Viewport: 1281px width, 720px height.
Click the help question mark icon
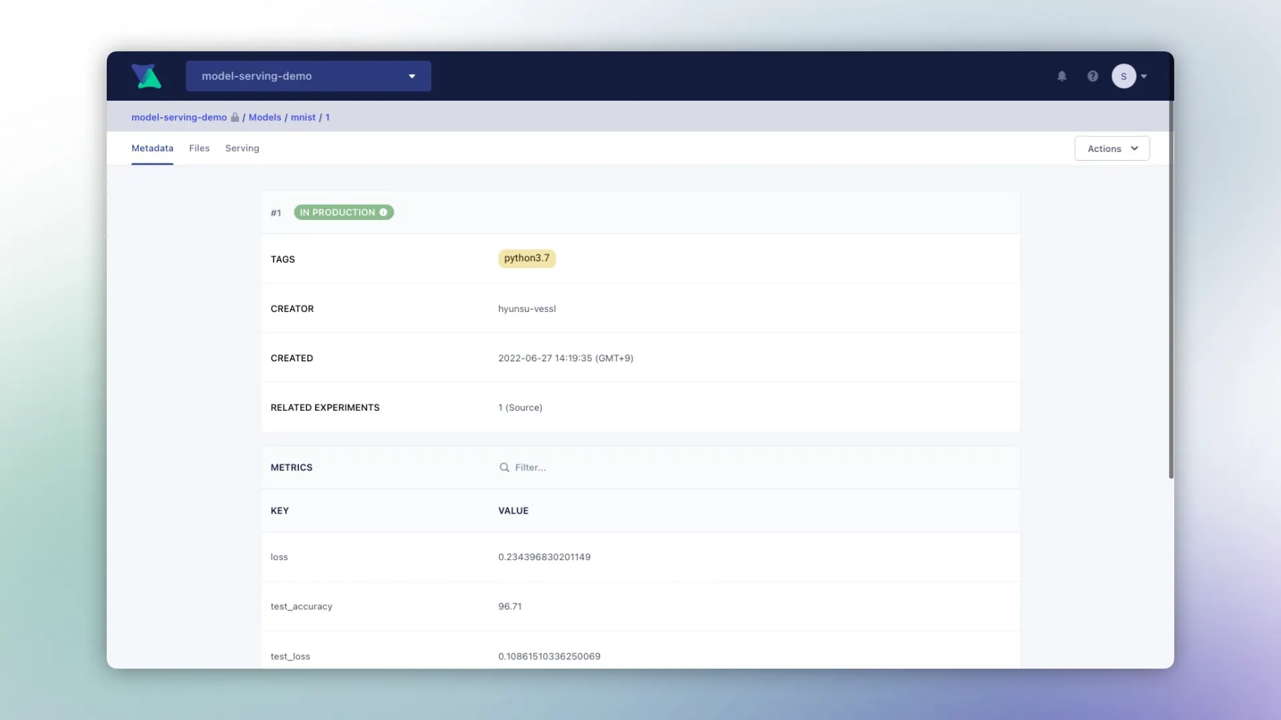[x=1092, y=76]
